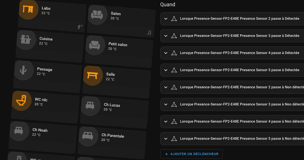Click the Ch Lucas bed icon
Screen dimensions: 304x160
(91, 106)
